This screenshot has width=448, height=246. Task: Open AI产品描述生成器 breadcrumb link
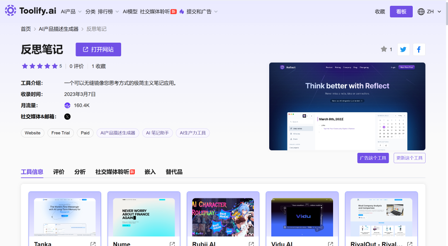(x=58, y=29)
